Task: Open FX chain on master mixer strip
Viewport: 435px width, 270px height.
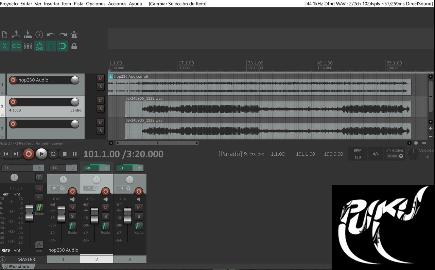Action: click(18, 168)
